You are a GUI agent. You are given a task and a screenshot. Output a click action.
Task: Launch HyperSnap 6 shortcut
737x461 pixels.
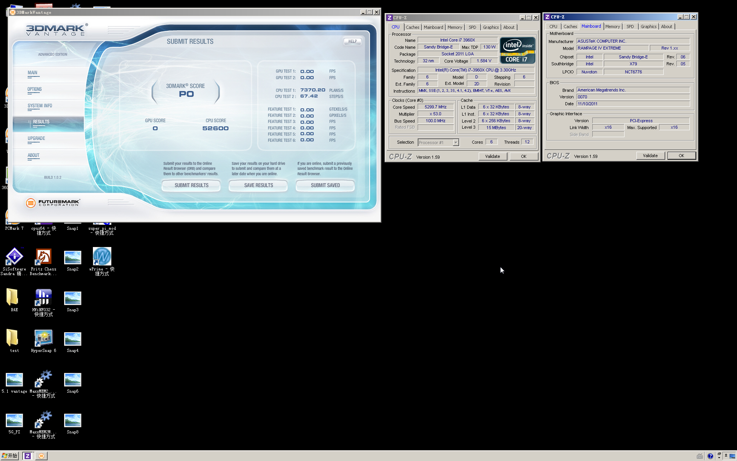coord(43,341)
